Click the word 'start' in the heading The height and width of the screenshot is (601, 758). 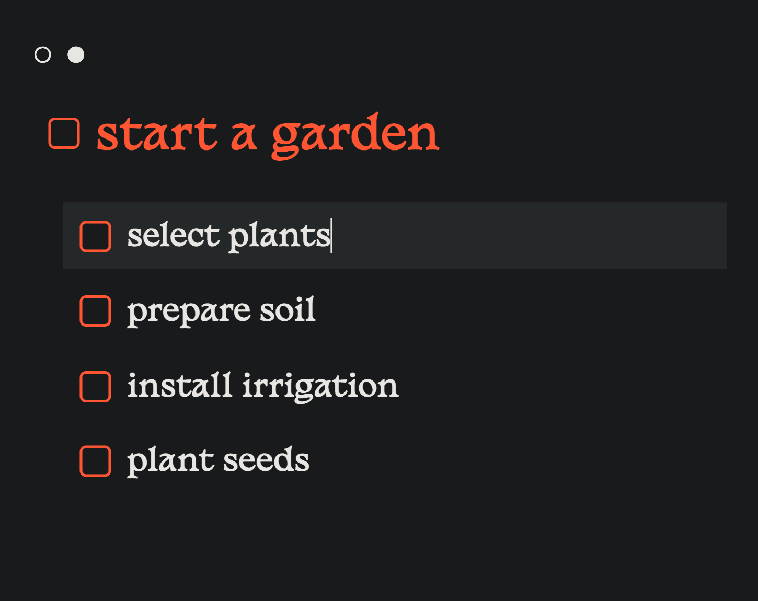tap(157, 135)
